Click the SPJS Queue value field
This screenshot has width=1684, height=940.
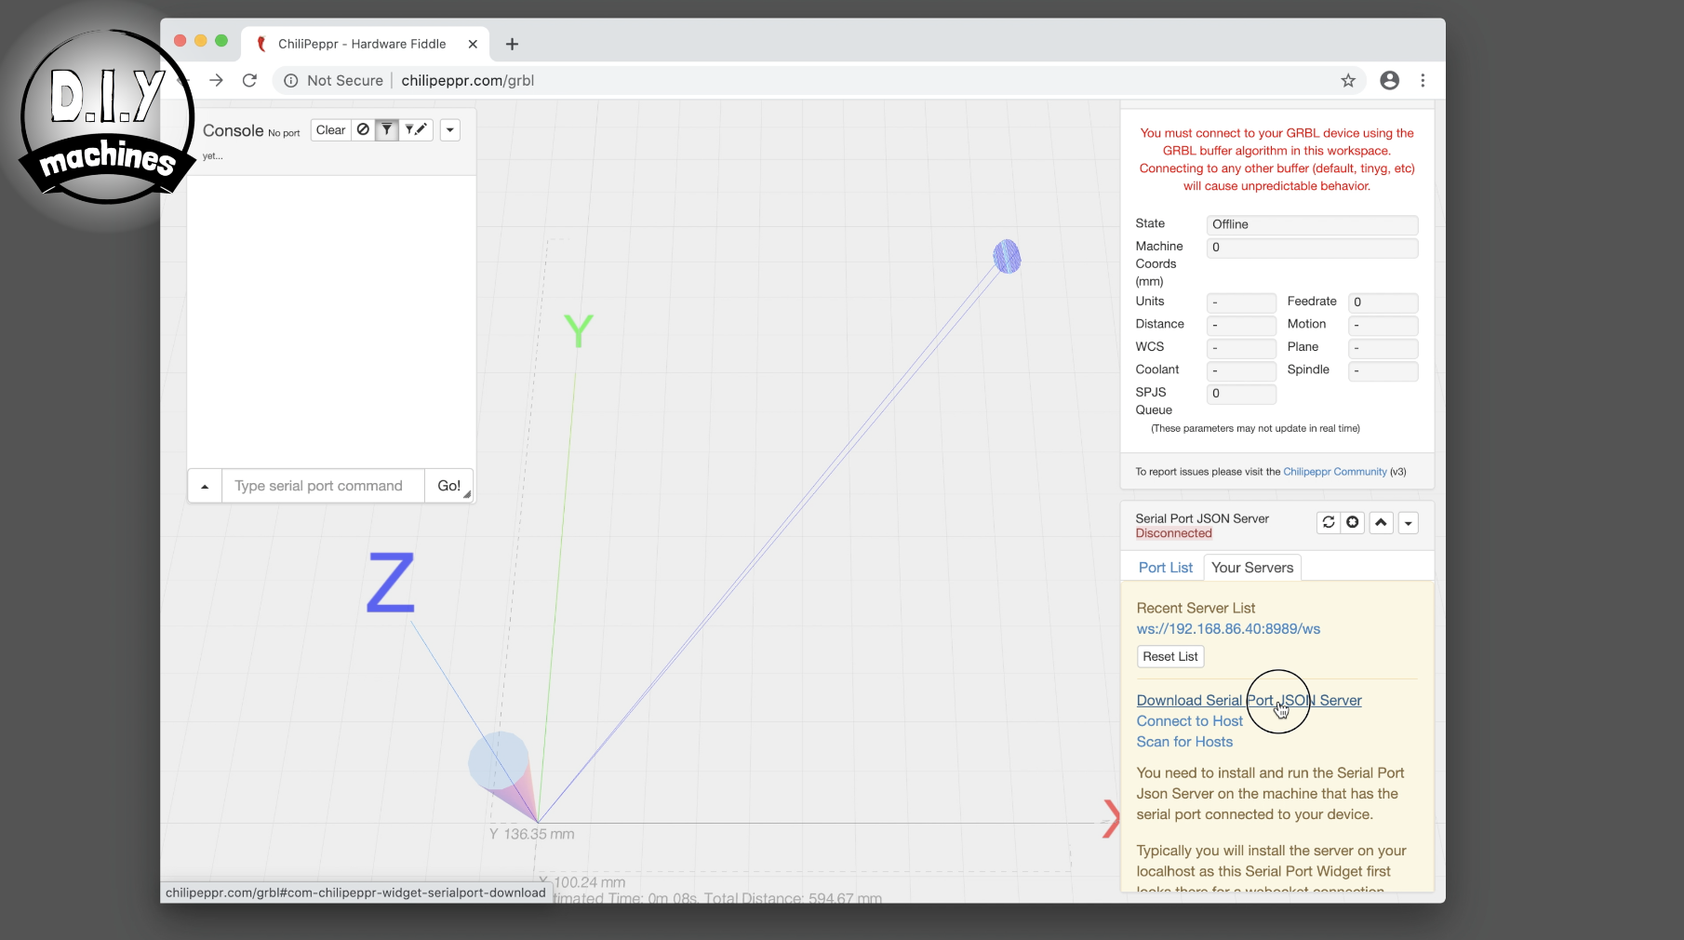tap(1241, 394)
